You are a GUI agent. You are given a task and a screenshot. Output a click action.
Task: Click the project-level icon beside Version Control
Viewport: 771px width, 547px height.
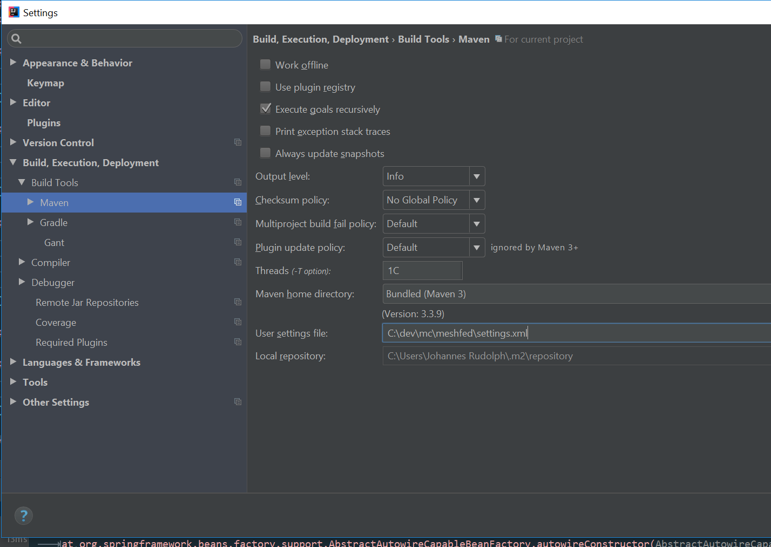point(238,142)
